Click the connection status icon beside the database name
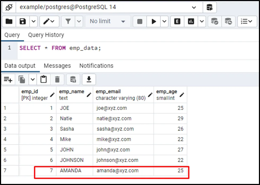Viewport: 260px width, 185px height. coord(9,7)
